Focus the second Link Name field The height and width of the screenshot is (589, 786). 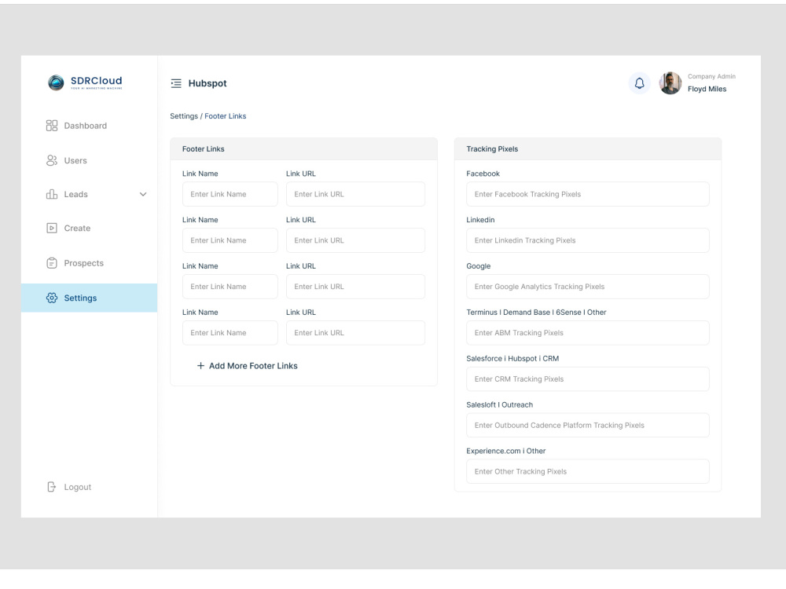pos(230,240)
